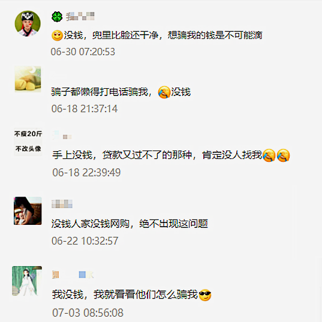Open the first commenter's blurred username

click(x=80, y=16)
